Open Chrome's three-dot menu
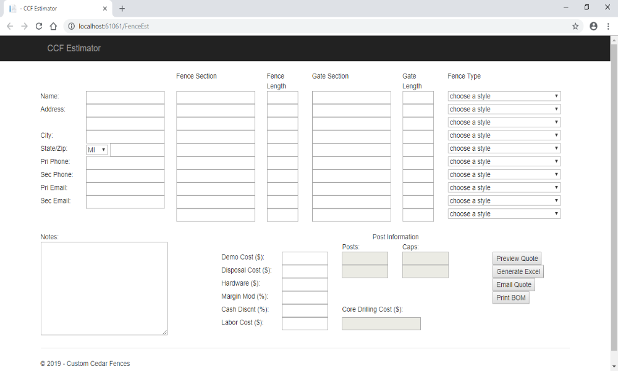Viewport: 618px width, 371px height. click(608, 27)
